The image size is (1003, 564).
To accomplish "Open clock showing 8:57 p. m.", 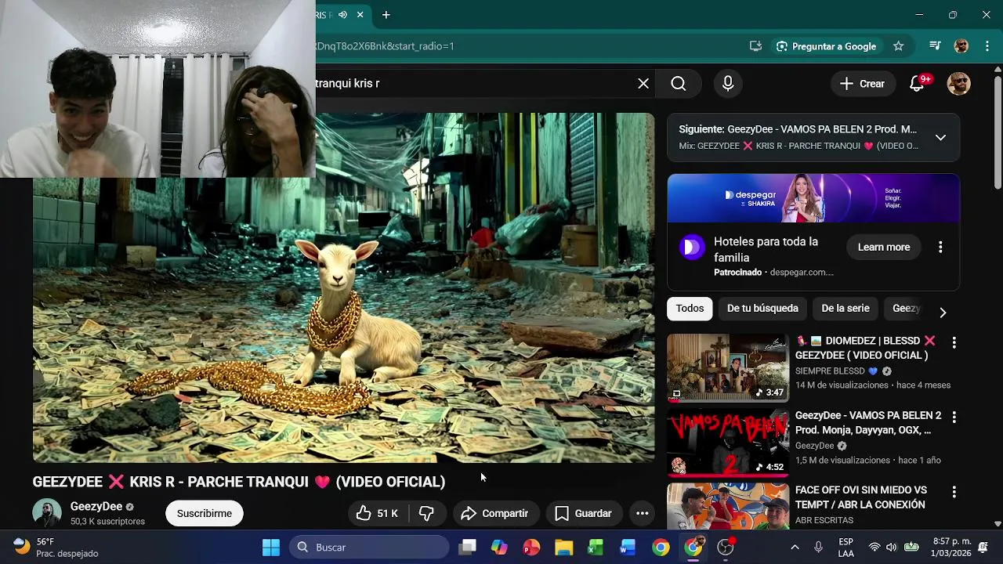I will 951,548.
